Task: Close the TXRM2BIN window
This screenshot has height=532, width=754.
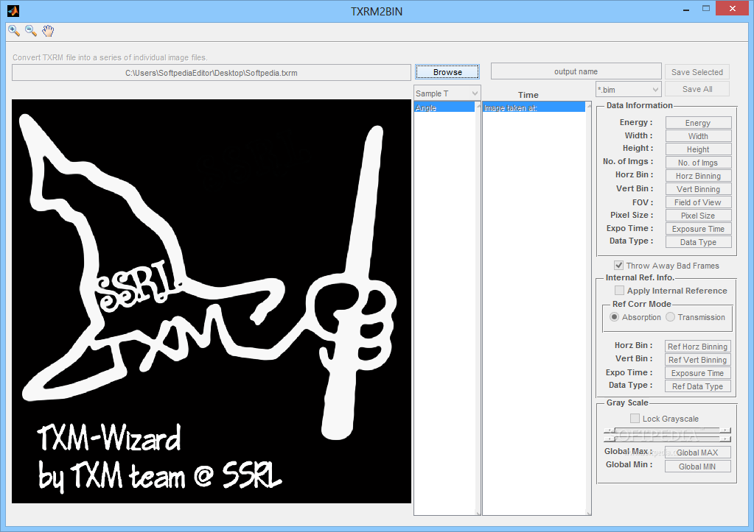Action: 733,8
